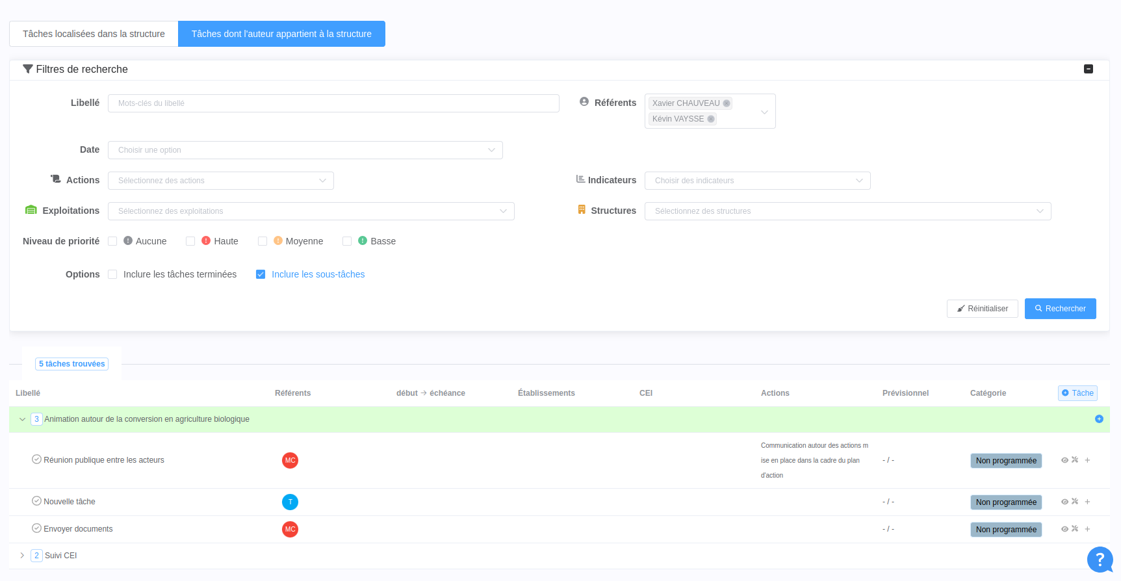Open the Date dropdown
The image size is (1121, 581).
305,150
